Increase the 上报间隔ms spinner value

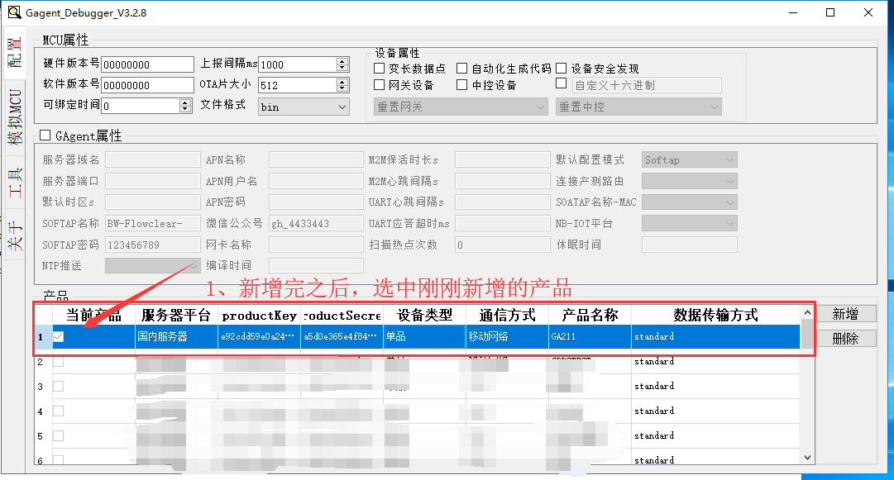pos(342,61)
